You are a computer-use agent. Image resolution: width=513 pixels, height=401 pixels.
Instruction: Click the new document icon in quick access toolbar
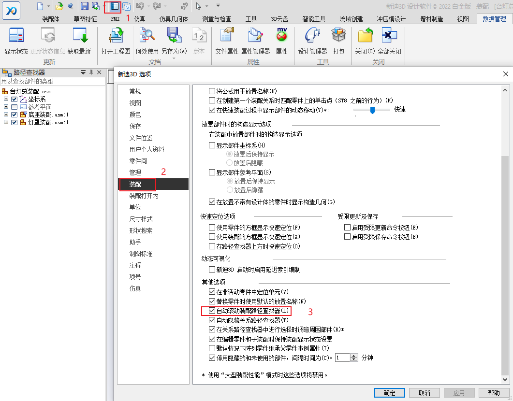40,6
